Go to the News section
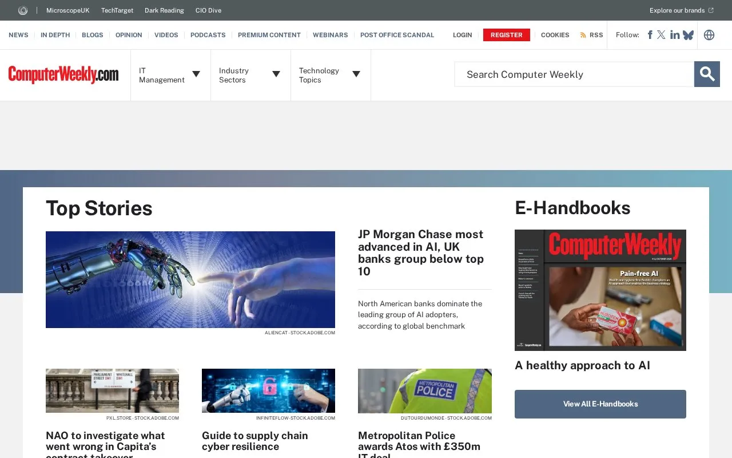732x458 pixels. pyautogui.click(x=18, y=35)
